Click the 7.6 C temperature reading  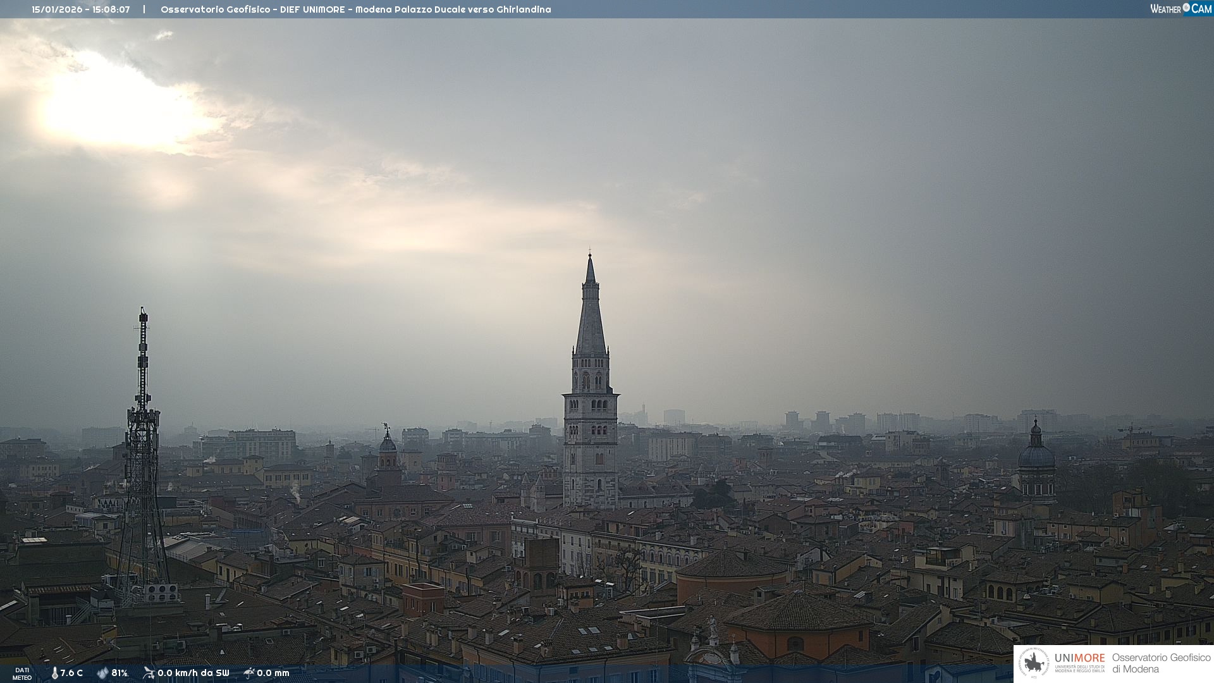tap(71, 673)
